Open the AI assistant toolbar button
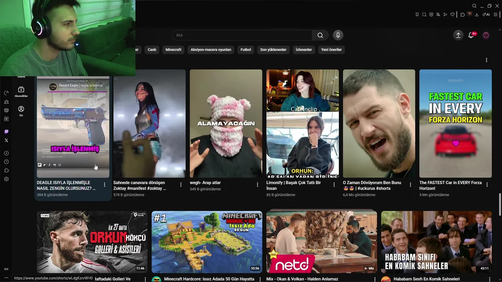The image size is (502, 282). click(486, 14)
